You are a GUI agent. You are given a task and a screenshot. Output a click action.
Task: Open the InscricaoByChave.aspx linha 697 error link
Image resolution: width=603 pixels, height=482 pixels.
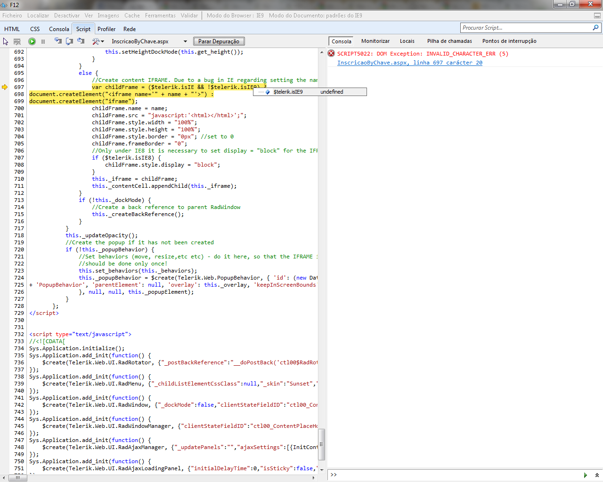(410, 63)
